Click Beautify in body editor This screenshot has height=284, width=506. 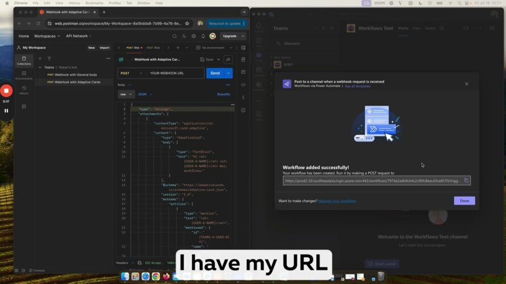pyautogui.click(x=223, y=94)
